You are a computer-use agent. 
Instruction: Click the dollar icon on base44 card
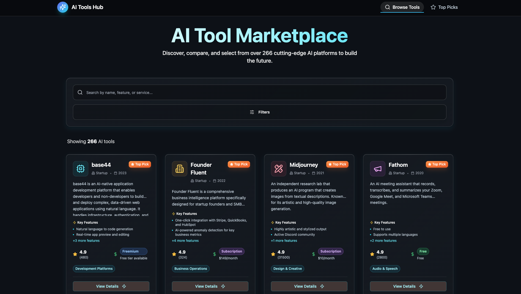click(116, 254)
